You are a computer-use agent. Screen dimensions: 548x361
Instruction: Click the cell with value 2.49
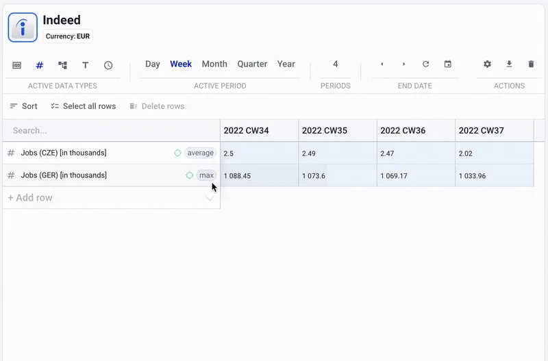338,153
